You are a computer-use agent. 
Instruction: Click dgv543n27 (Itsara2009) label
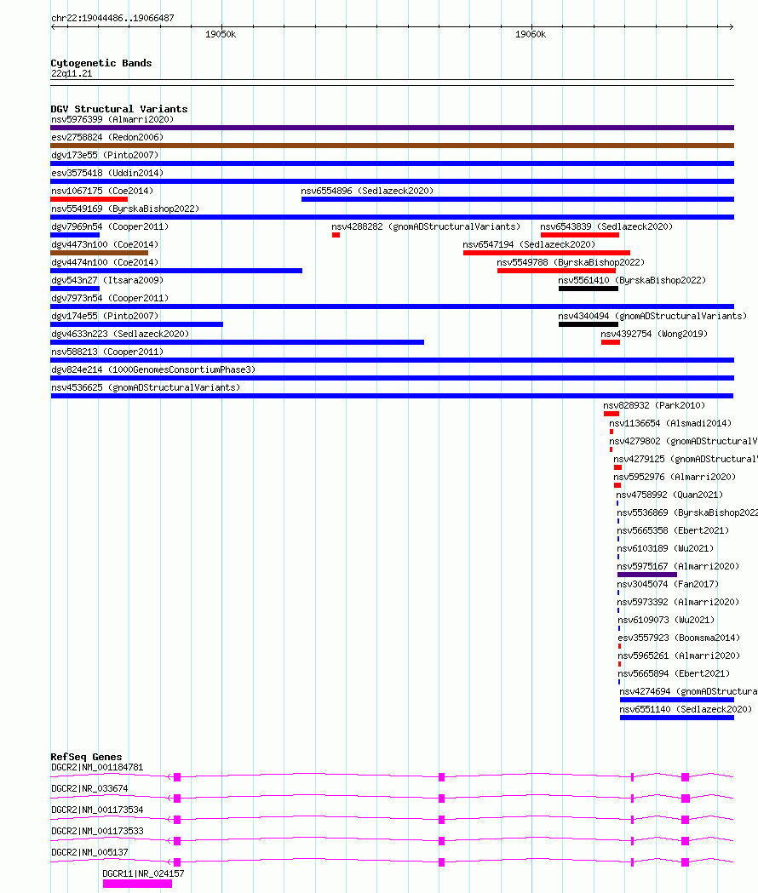coord(107,281)
